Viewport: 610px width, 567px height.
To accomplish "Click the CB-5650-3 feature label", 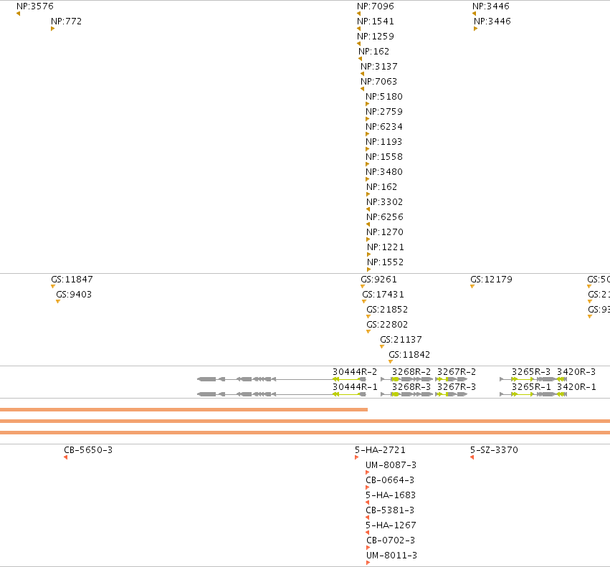I will [x=88, y=450].
